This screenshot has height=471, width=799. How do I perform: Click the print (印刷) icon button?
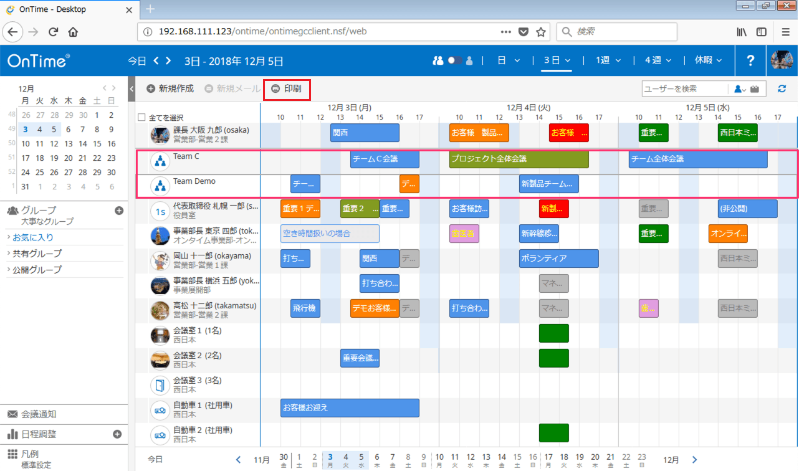pyautogui.click(x=275, y=89)
